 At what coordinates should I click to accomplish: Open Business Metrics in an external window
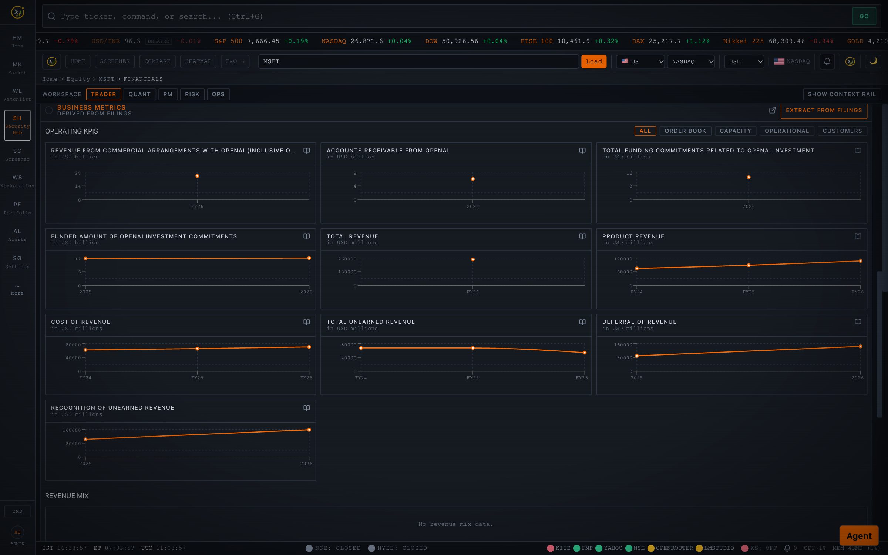pyautogui.click(x=772, y=110)
